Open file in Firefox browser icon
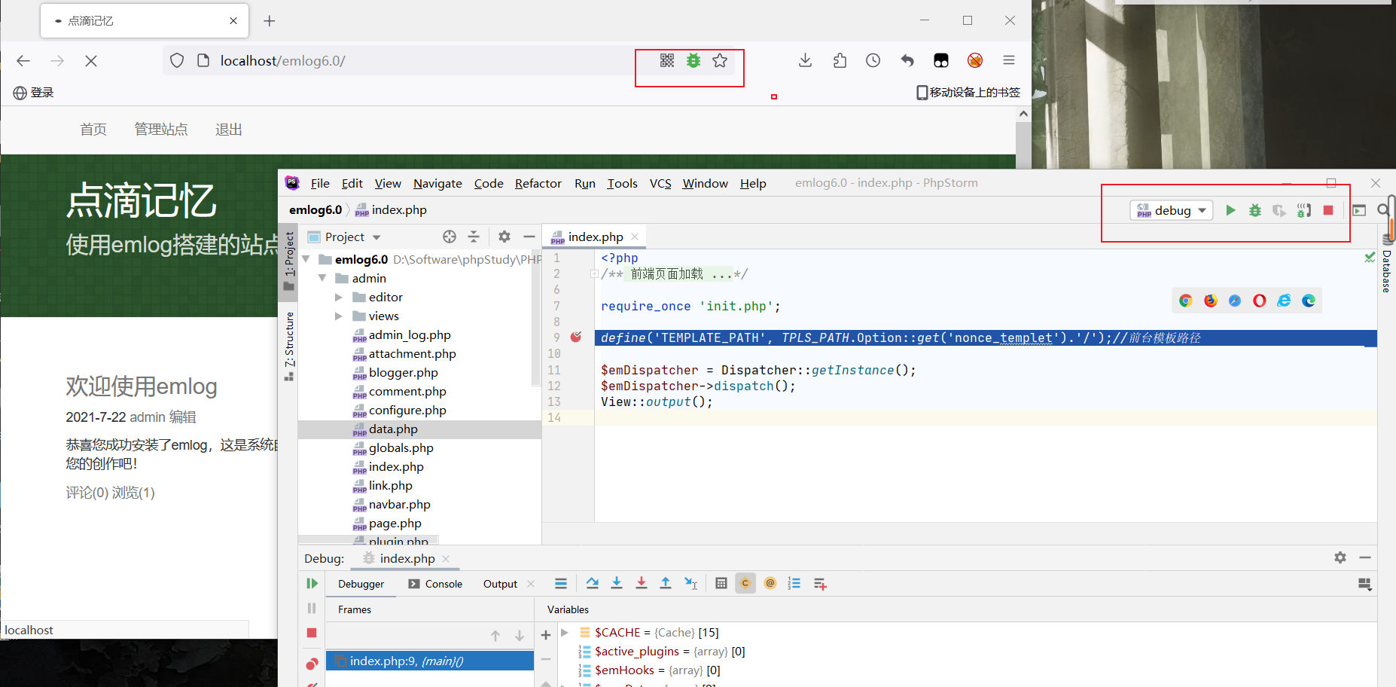This screenshot has height=687, width=1396. click(x=1211, y=301)
